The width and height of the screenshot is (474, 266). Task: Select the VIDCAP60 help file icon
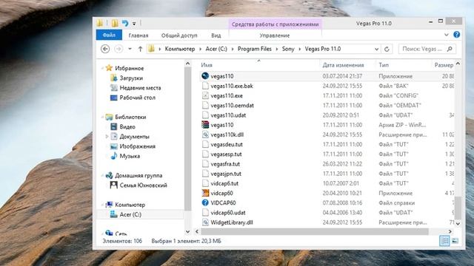[x=205, y=202]
